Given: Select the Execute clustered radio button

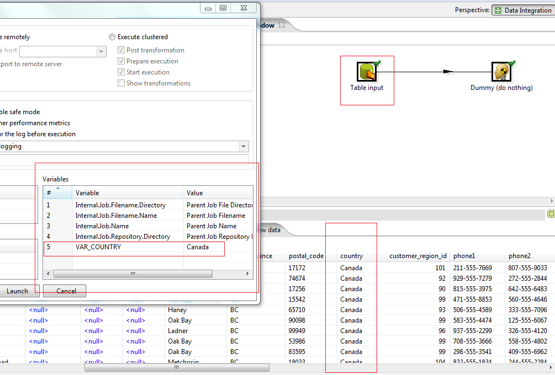Looking at the screenshot, I should pos(112,37).
